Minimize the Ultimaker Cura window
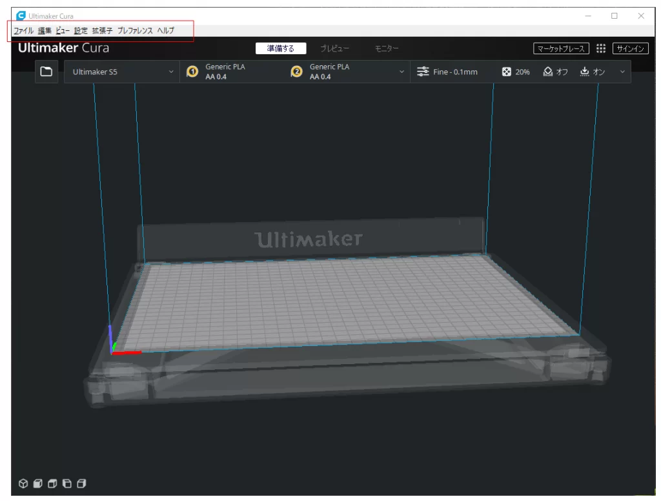Viewport: 661px width, 501px height. [588, 15]
